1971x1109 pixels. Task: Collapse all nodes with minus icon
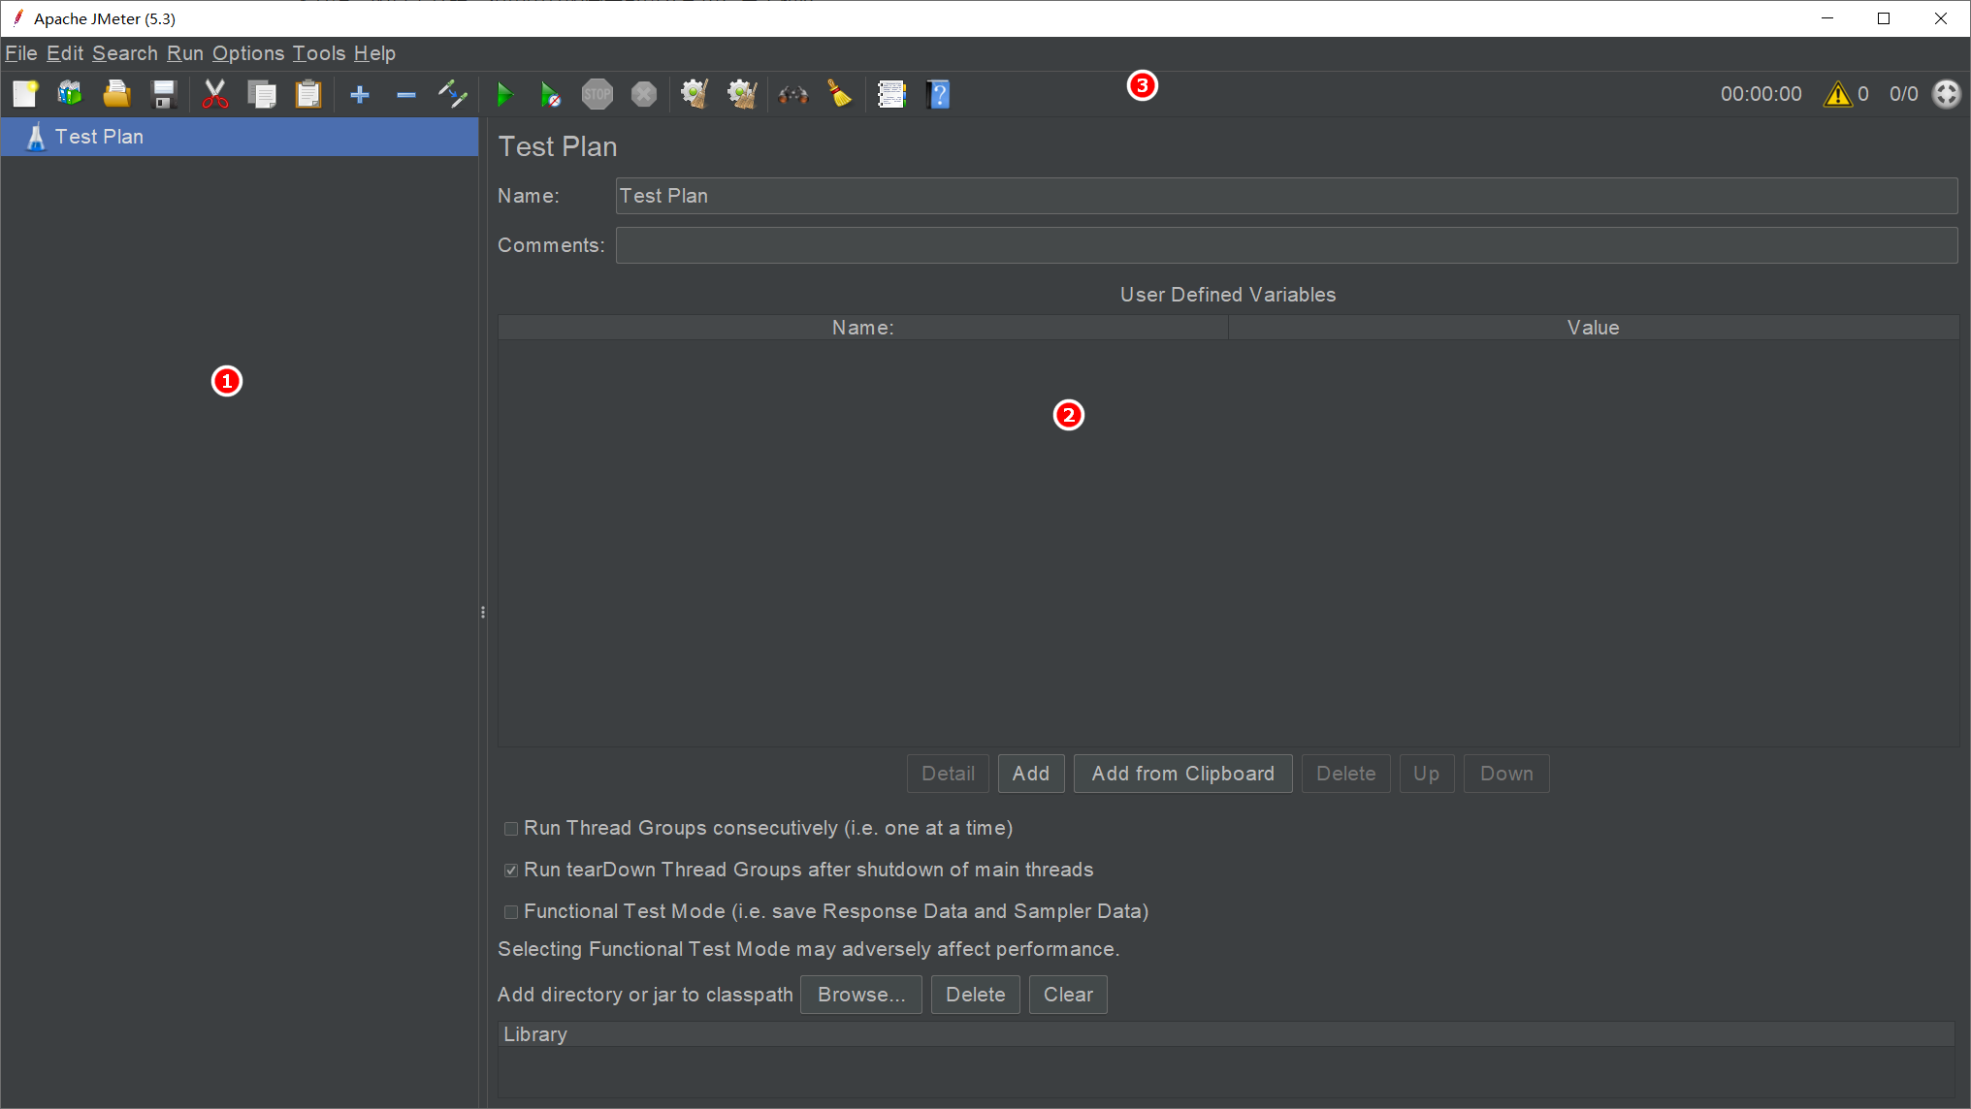pyautogui.click(x=406, y=94)
